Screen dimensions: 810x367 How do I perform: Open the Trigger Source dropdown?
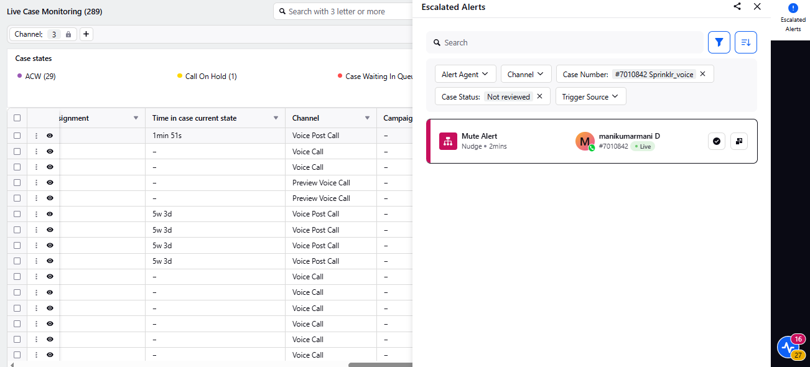point(590,96)
